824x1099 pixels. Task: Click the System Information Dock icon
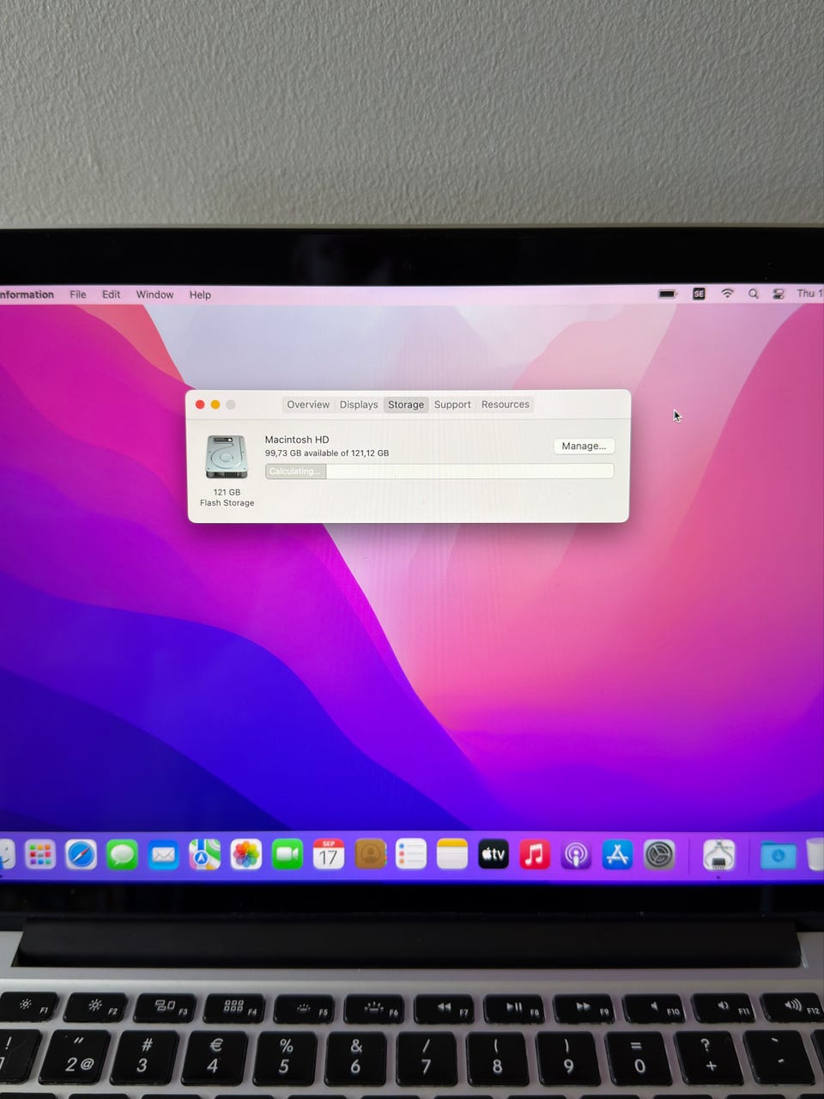tap(718, 855)
